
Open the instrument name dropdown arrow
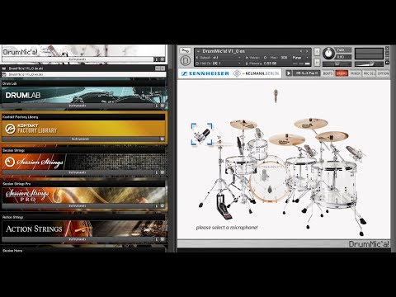click(198, 51)
